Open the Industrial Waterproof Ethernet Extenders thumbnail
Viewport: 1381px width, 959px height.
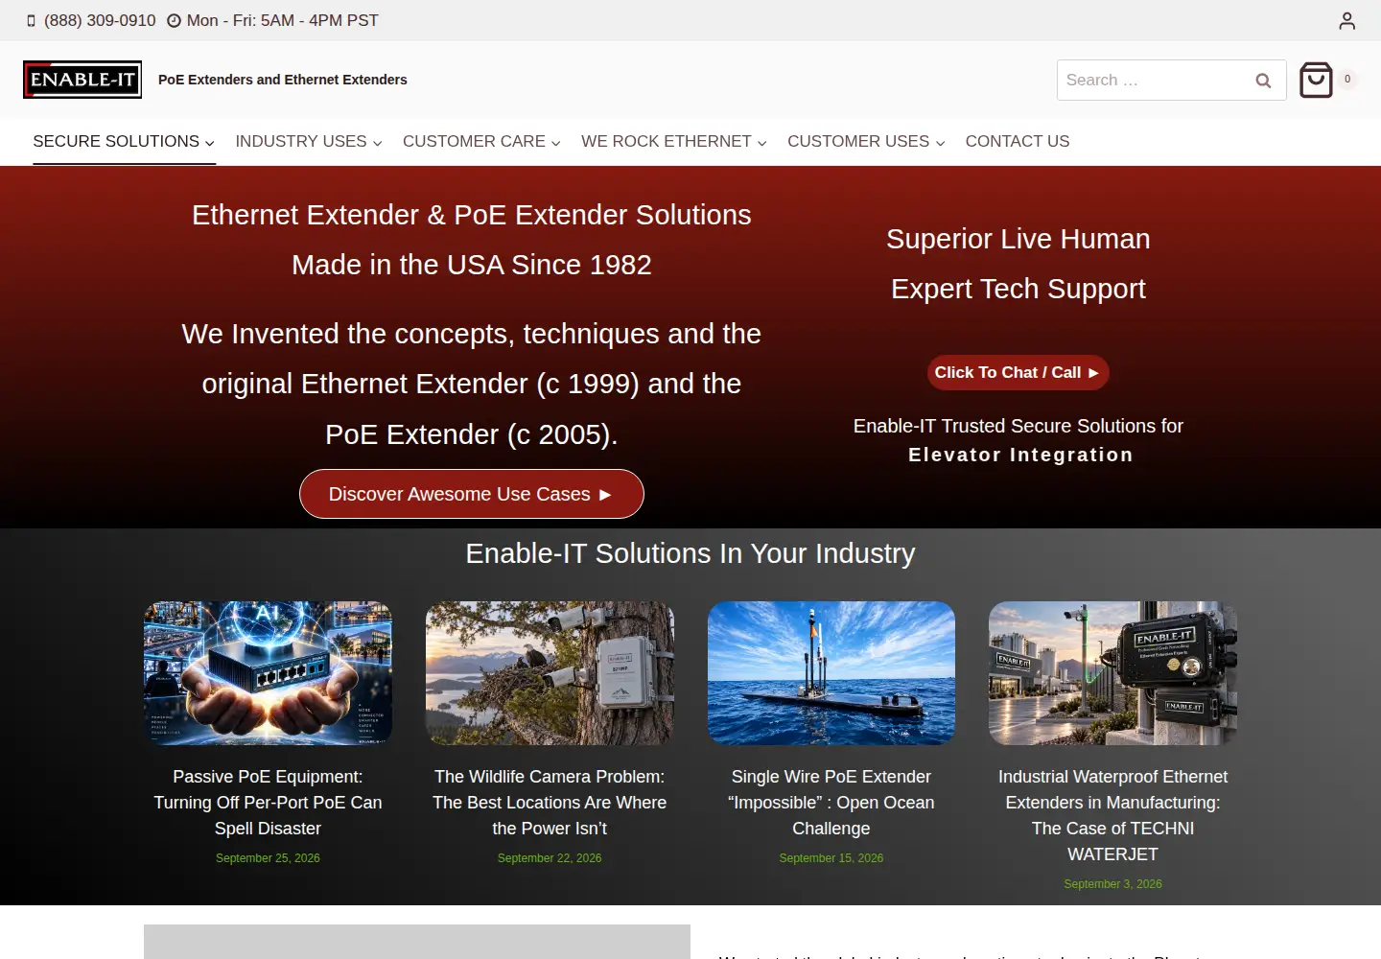click(x=1112, y=673)
